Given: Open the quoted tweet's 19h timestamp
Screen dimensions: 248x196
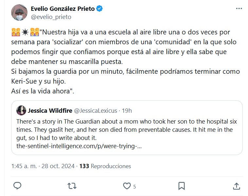Looking at the screenshot, I should (127, 110).
